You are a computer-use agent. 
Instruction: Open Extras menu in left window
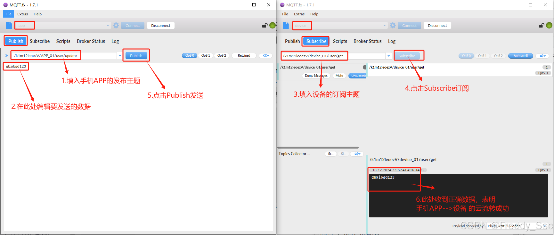pos(22,14)
